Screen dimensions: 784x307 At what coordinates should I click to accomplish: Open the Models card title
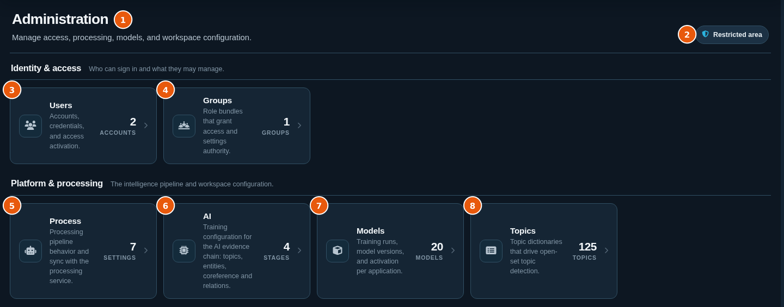(x=371, y=231)
